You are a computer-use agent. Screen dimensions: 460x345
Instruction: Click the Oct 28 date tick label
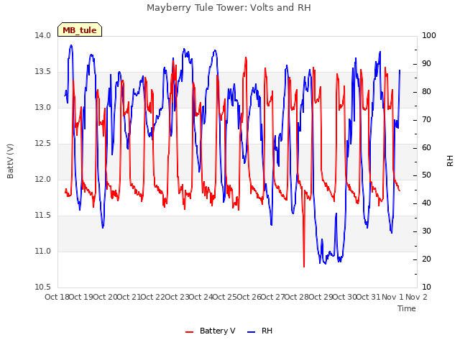(297, 297)
